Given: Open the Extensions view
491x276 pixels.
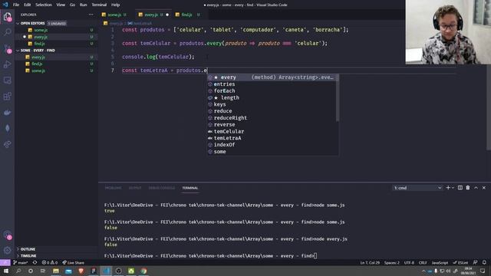Looking at the screenshot, I should [x=7, y=97].
